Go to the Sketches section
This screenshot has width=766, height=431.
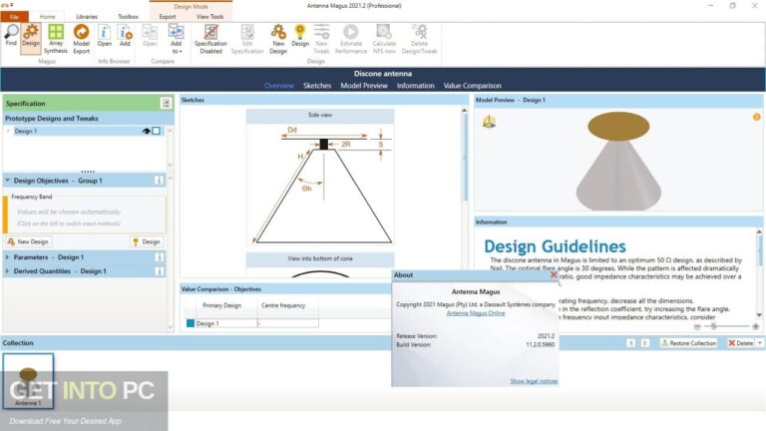[x=317, y=86]
